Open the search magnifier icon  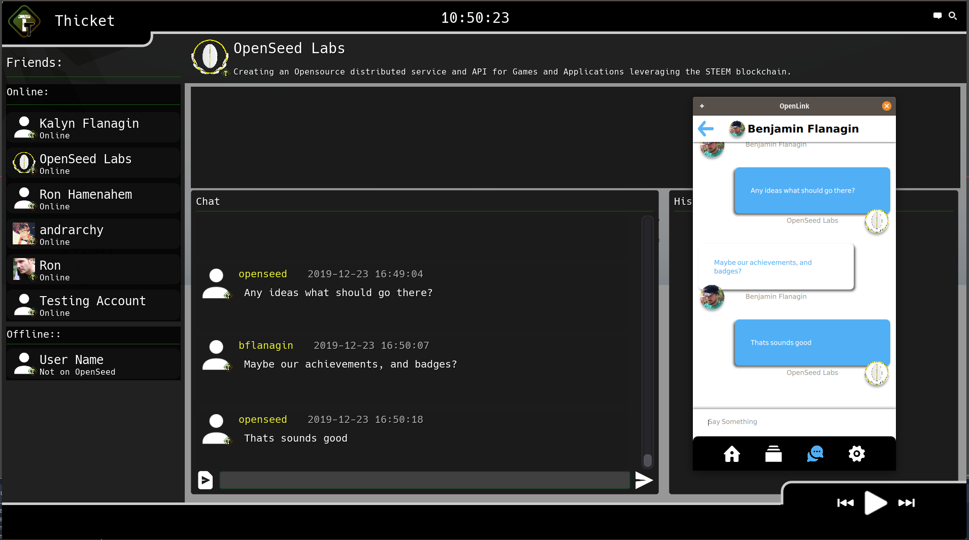coord(953,16)
